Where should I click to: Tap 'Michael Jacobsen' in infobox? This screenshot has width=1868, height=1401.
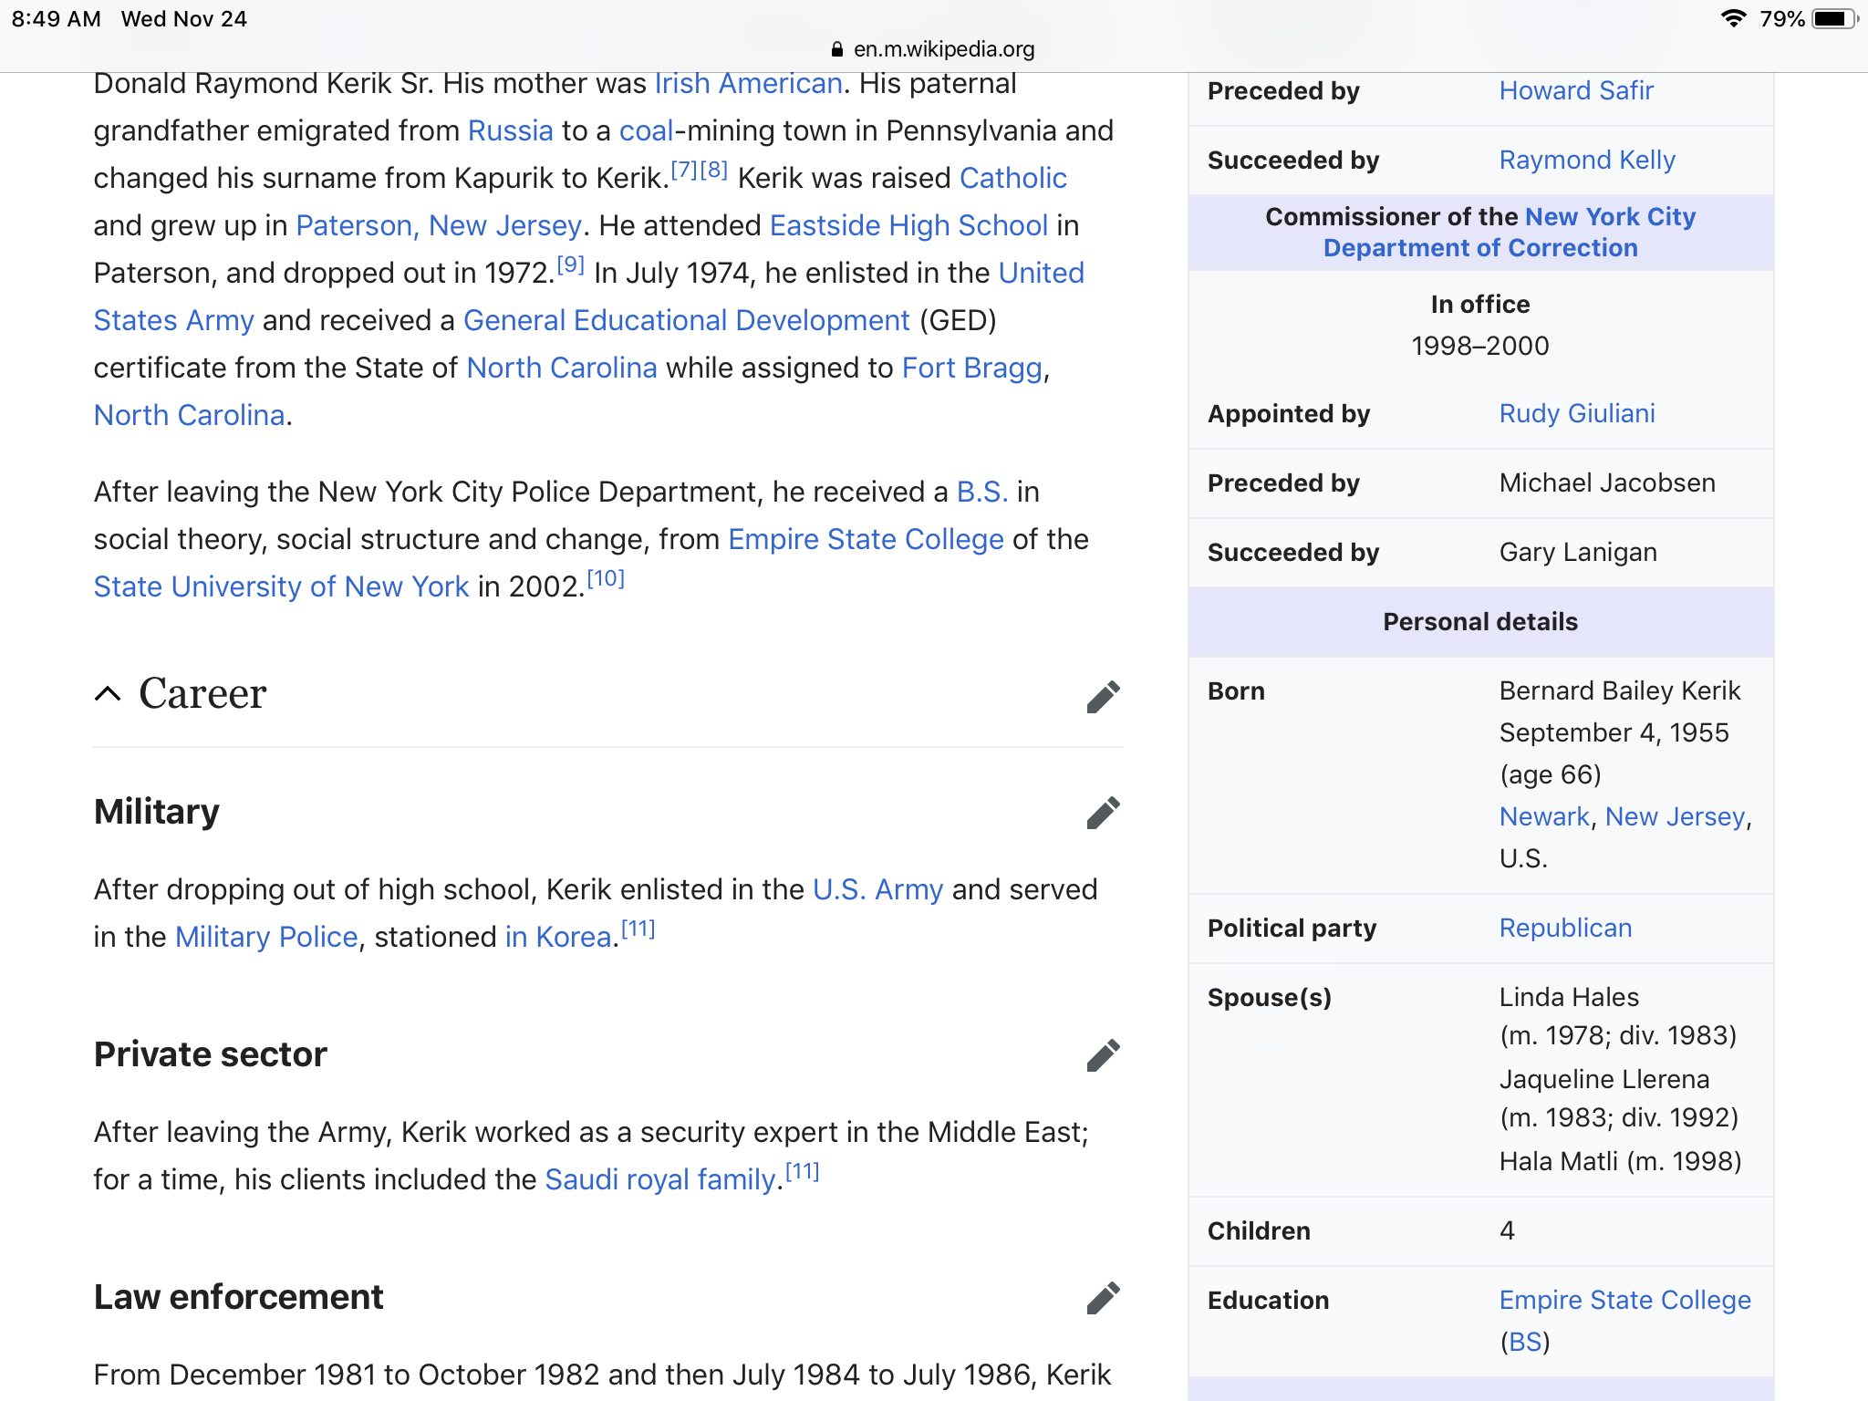1607,483
